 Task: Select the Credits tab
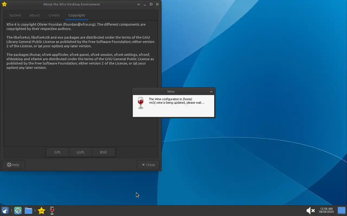(54, 15)
